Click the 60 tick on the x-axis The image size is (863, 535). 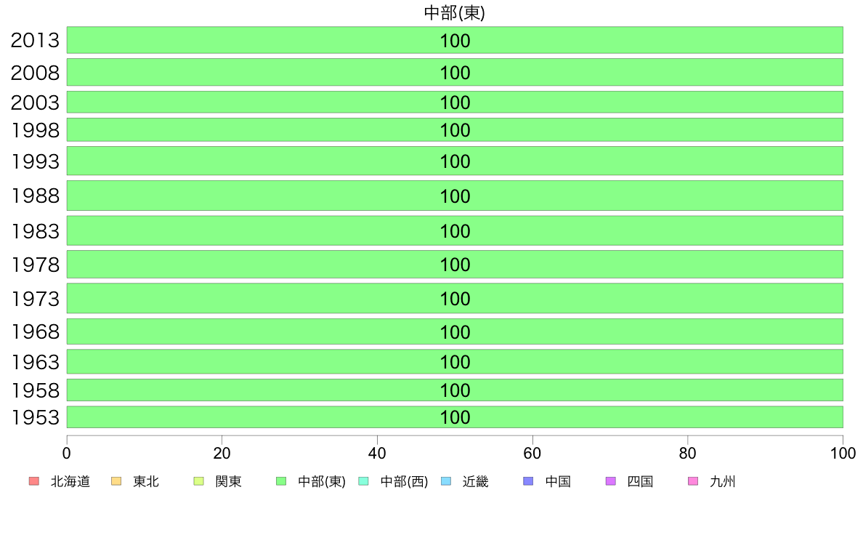click(x=532, y=454)
